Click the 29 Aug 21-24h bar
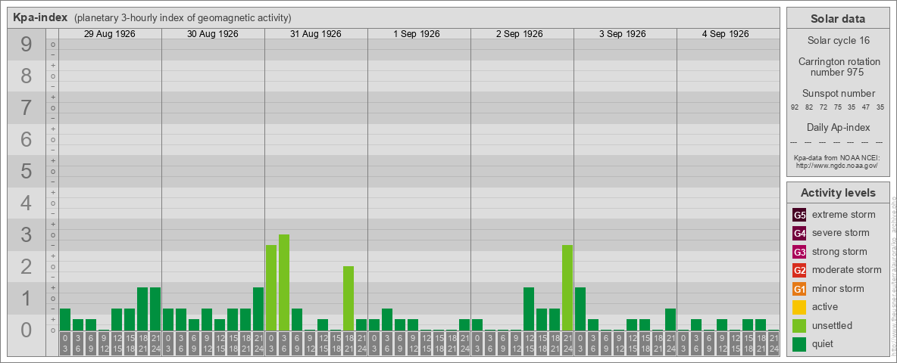Image resolution: width=897 pixels, height=363 pixels. [155, 309]
